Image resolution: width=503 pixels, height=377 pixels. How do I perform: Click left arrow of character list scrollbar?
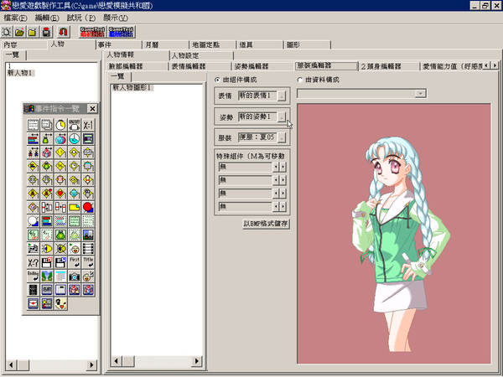[11, 364]
